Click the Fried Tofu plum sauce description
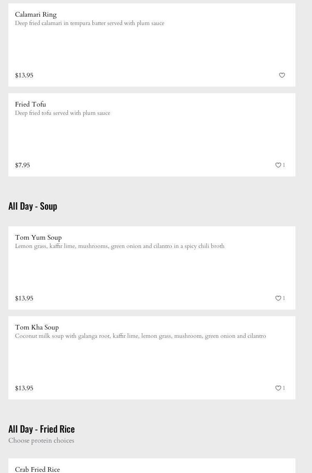This screenshot has height=473, width=312. click(x=62, y=113)
